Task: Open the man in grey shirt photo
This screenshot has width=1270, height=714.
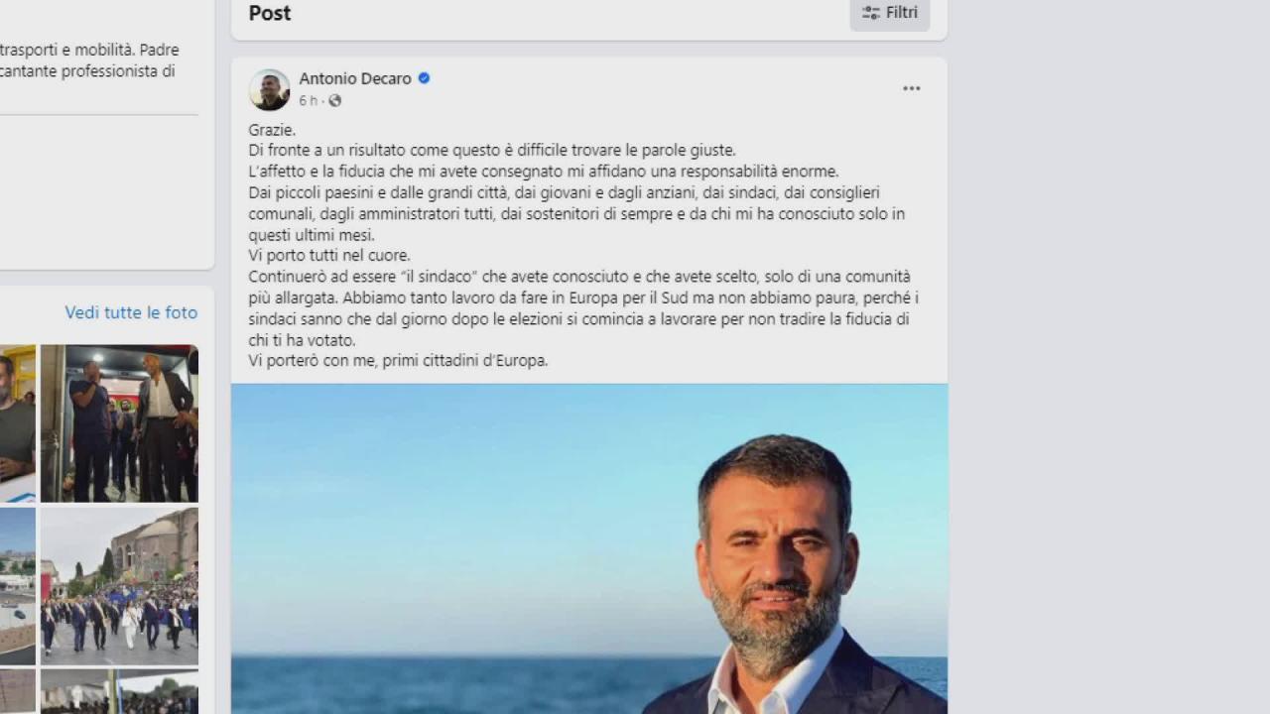Action: [17, 423]
